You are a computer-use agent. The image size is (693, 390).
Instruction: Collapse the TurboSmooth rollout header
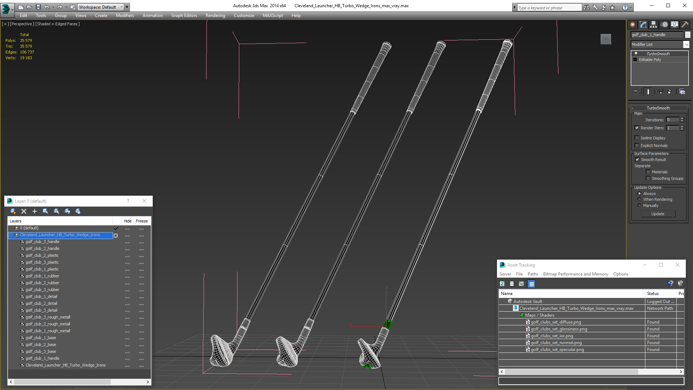(658, 108)
